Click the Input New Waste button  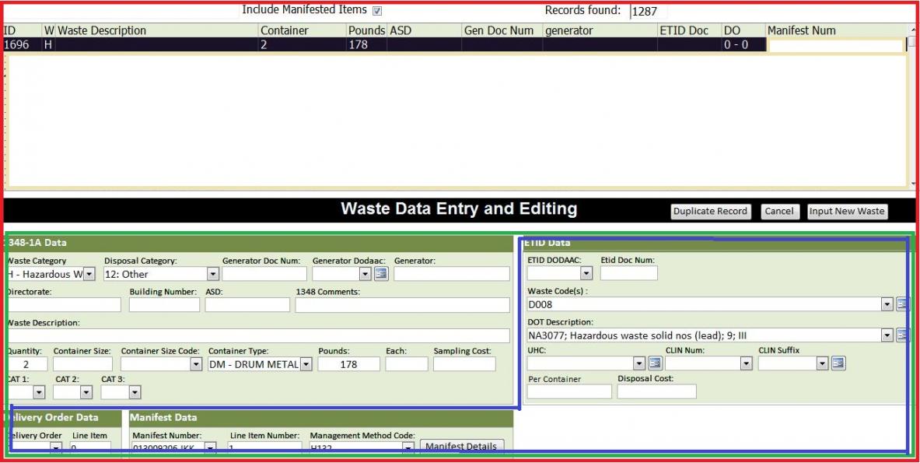(x=847, y=211)
